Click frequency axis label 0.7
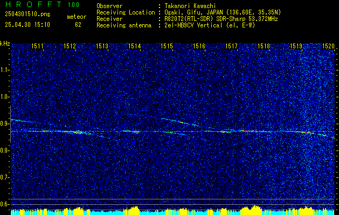The height and width of the screenshot is (215, 339). [x=4, y=177]
